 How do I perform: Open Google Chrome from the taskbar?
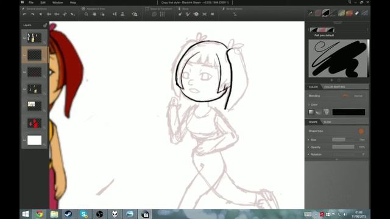click(x=39, y=214)
